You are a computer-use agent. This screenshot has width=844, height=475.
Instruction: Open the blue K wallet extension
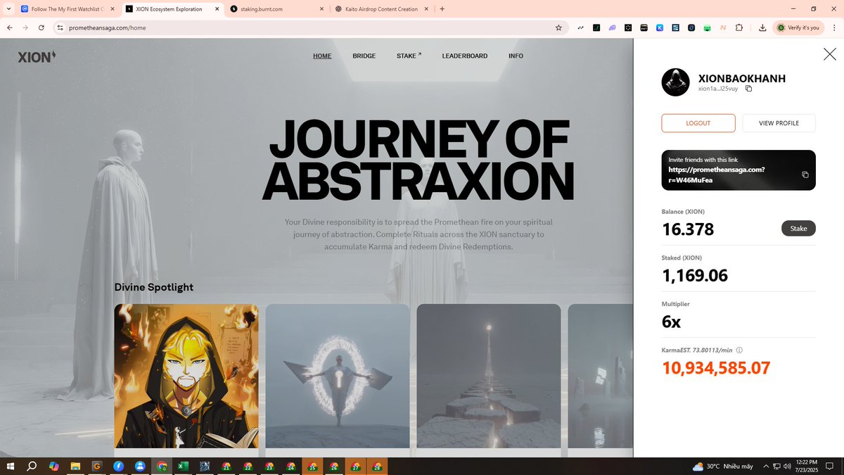[660, 27]
